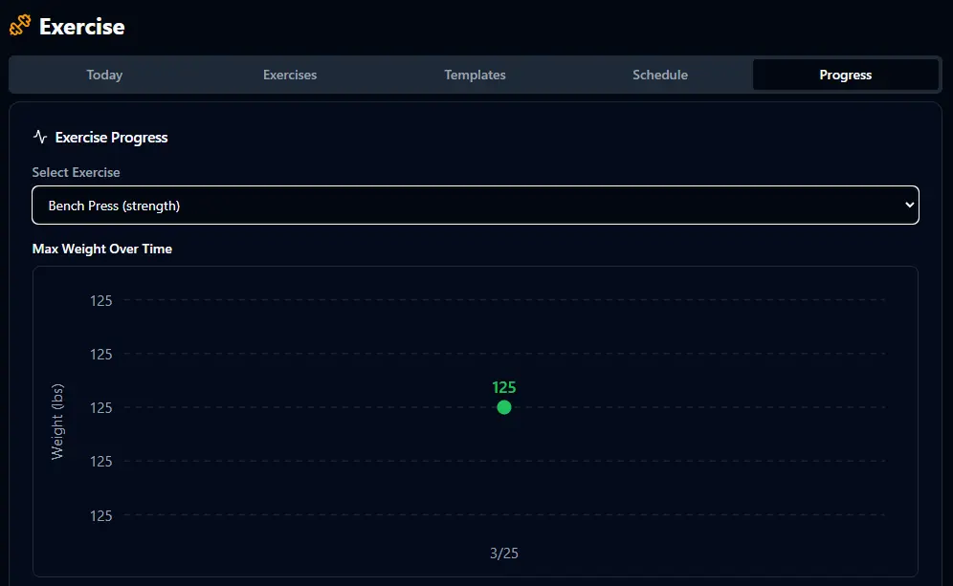This screenshot has height=586, width=953.
Task: Click the orange dumbbell Exercise icon
Action: pos(20,26)
